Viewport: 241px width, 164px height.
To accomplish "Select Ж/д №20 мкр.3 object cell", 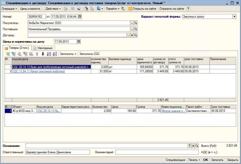I will [24, 111].
